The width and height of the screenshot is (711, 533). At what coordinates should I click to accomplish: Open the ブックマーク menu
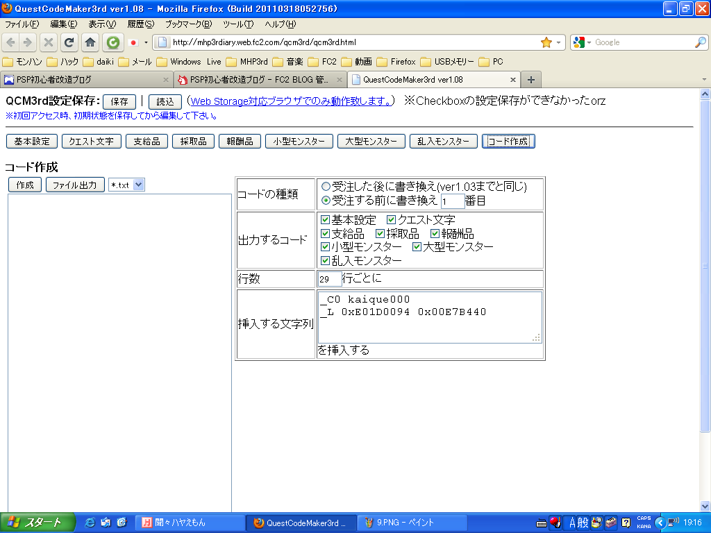tap(189, 24)
